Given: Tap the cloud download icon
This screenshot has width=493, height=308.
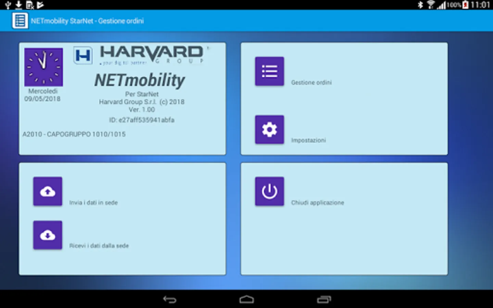Looking at the screenshot, I should (48, 235).
